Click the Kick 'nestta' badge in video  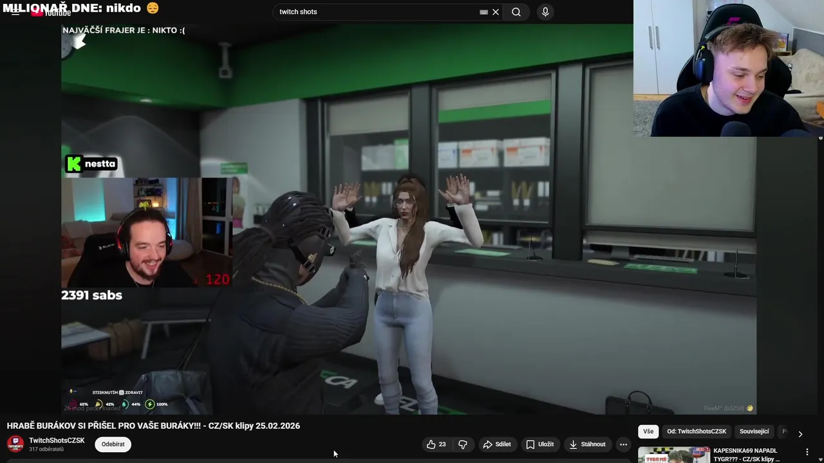(91, 164)
